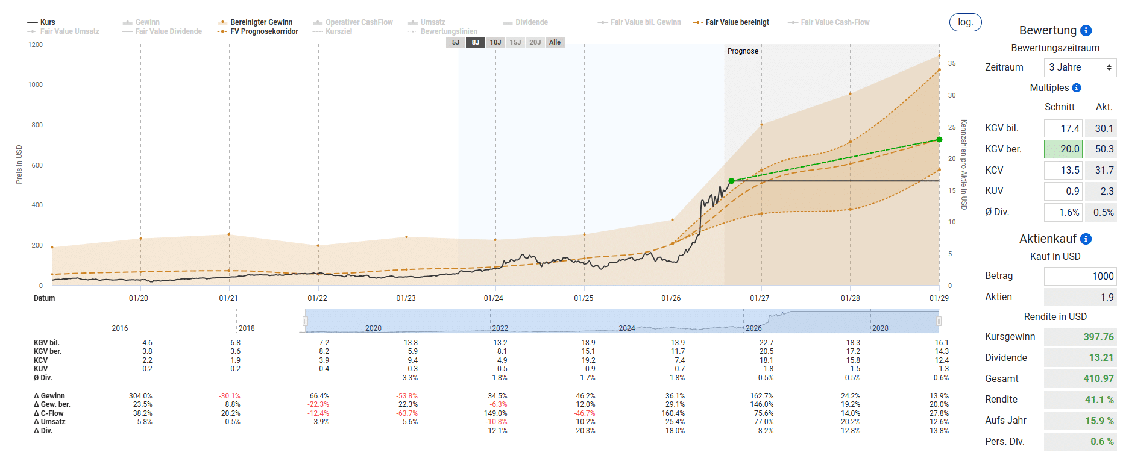Toggle the Dividende legend series icon
This screenshot has height=458, width=1123.
tap(508, 22)
